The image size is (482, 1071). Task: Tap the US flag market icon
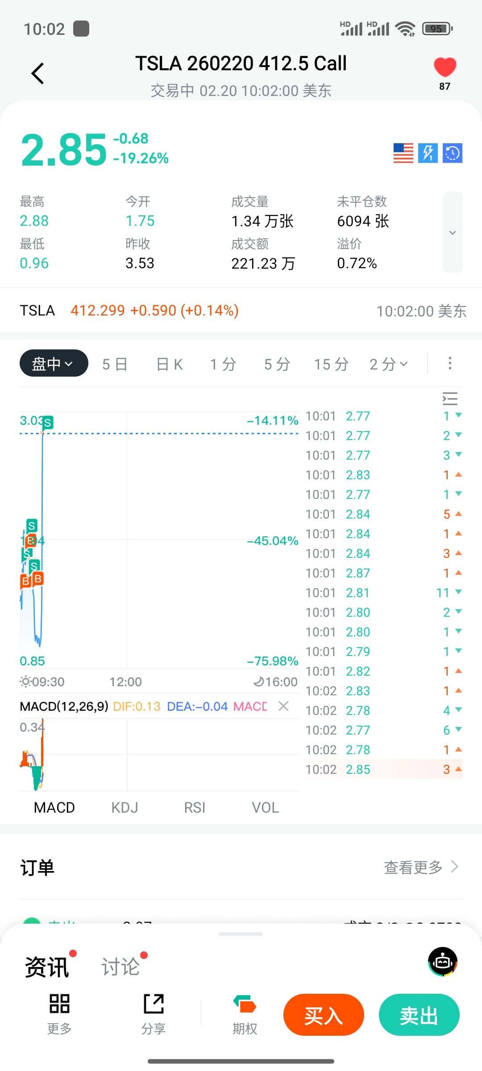[403, 153]
